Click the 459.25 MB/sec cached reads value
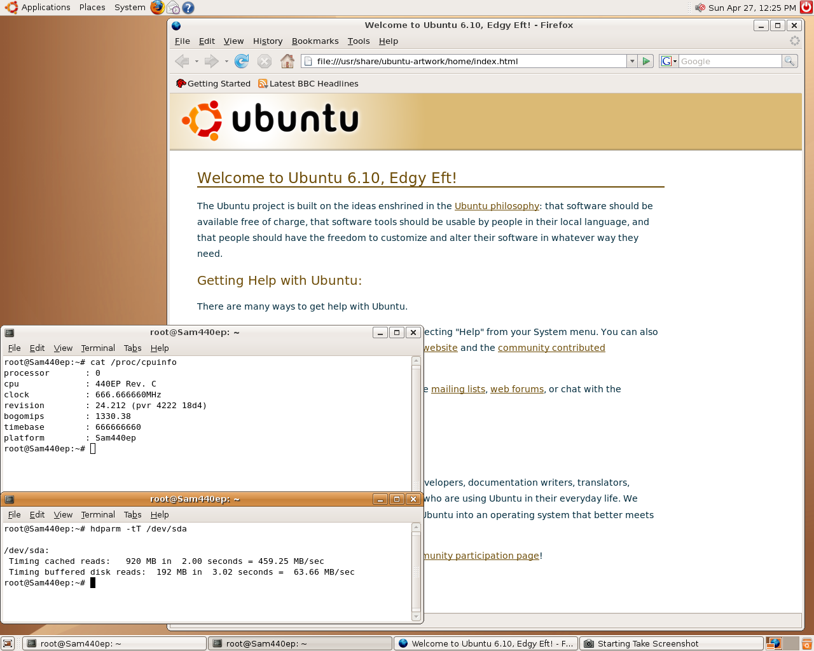Image resolution: width=814 pixels, height=651 pixels. (291, 561)
